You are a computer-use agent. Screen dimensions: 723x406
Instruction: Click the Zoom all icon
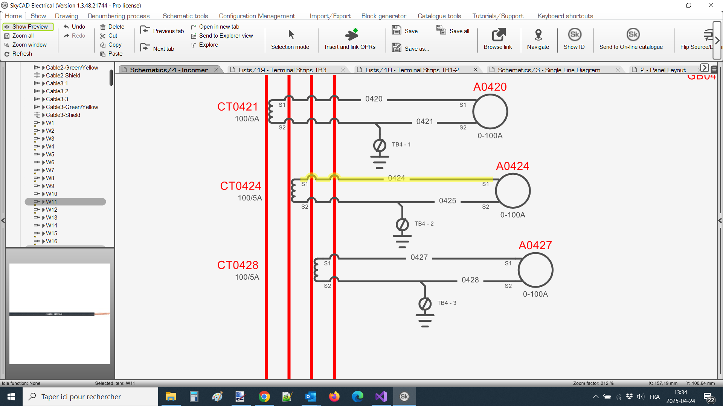(7, 36)
